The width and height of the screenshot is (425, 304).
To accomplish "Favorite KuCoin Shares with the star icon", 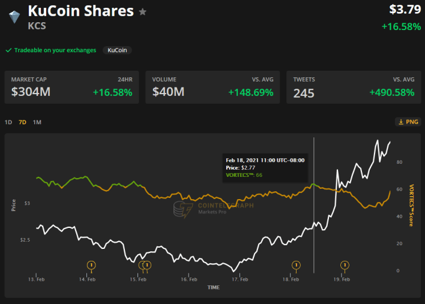I will (x=142, y=11).
